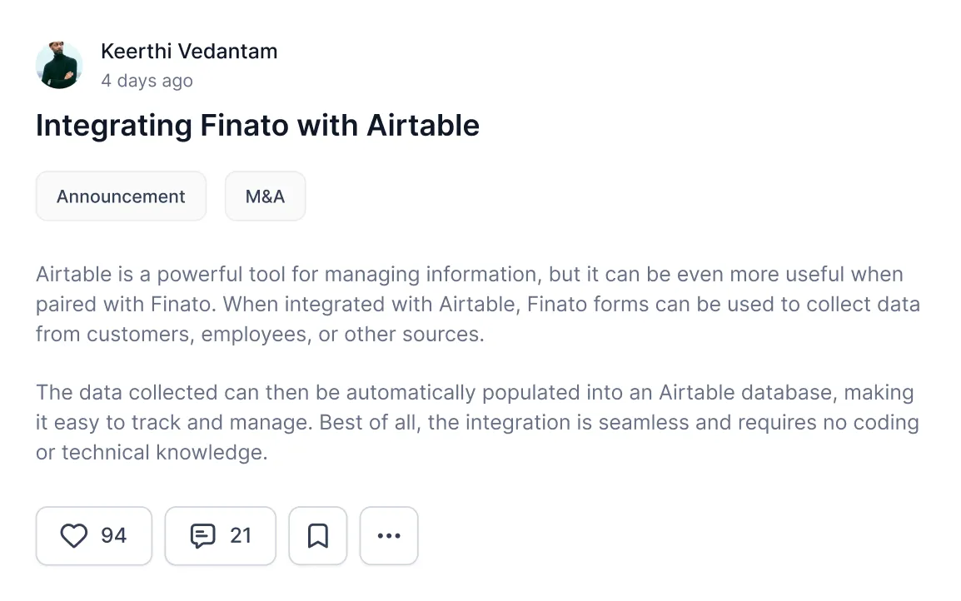Open the post title "Integrating Finato with Airtable"
Viewport: 961px width, 601px height.
[x=257, y=126]
